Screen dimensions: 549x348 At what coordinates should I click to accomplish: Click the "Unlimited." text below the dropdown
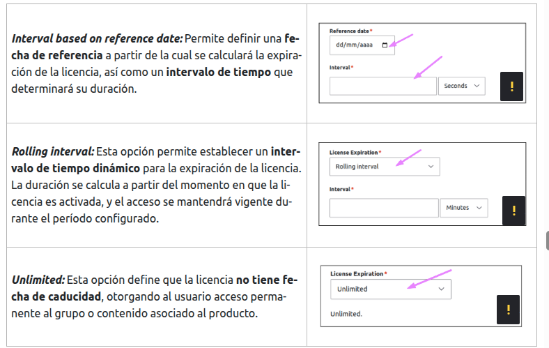346,314
